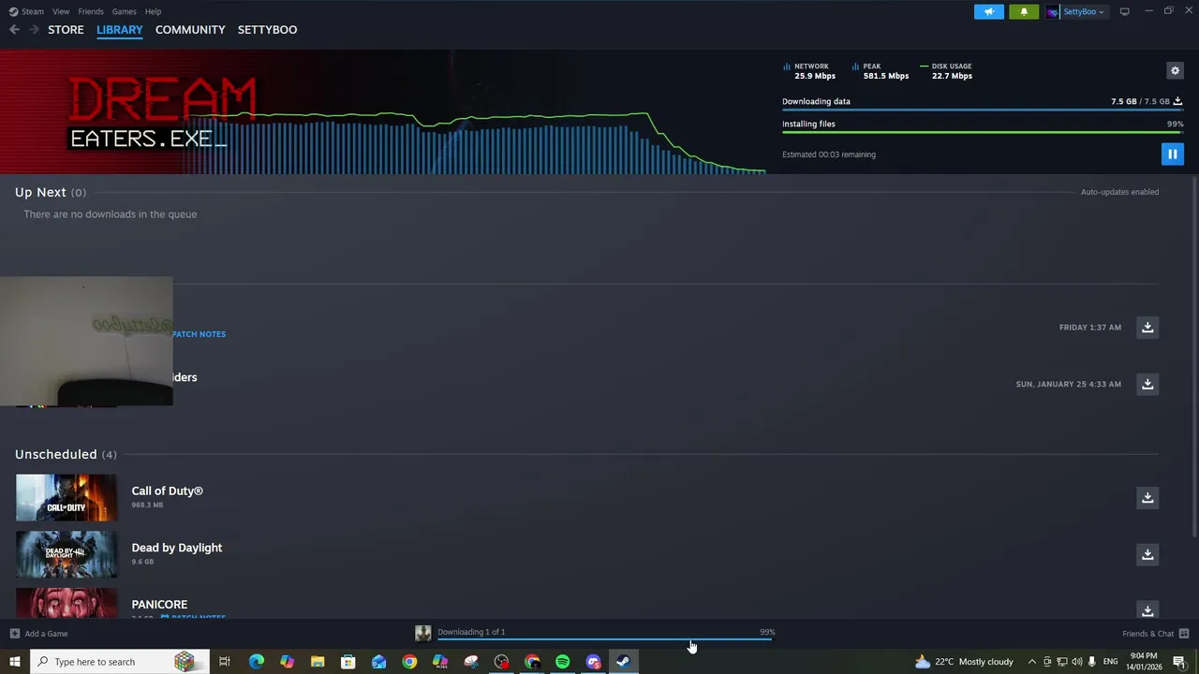This screenshot has height=674, width=1199.
Task: Download the PANICORE update
Action: tap(1147, 610)
